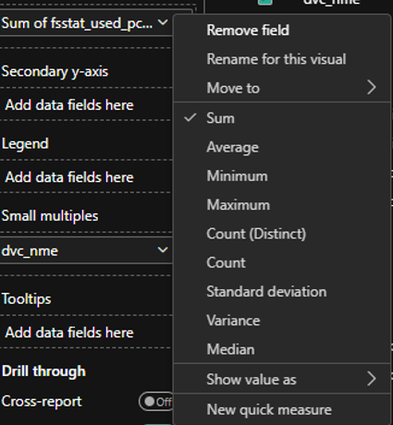This screenshot has height=425, width=393.
Task: Select Standard deviation aggregation
Action: [x=266, y=292]
